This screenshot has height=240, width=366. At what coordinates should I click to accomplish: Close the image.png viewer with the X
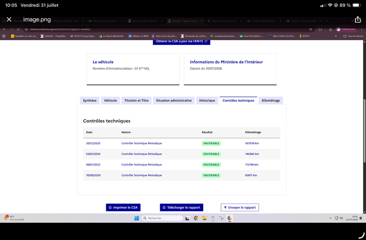9,19
